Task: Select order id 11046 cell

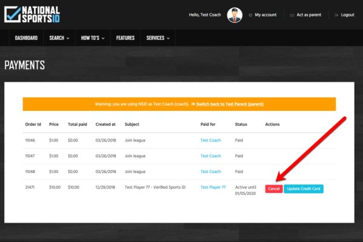Action: point(30,140)
